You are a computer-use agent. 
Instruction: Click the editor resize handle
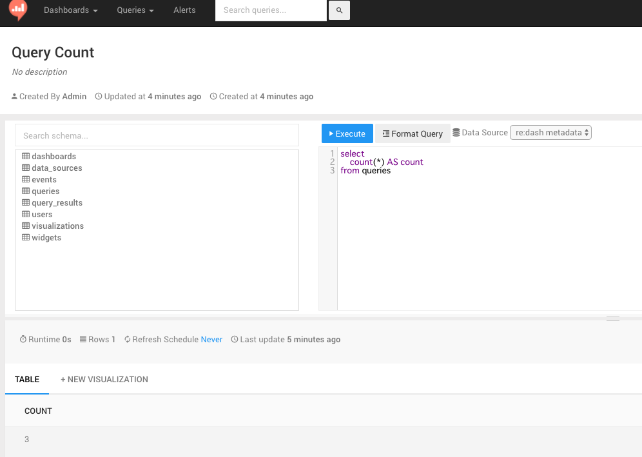[613, 318]
